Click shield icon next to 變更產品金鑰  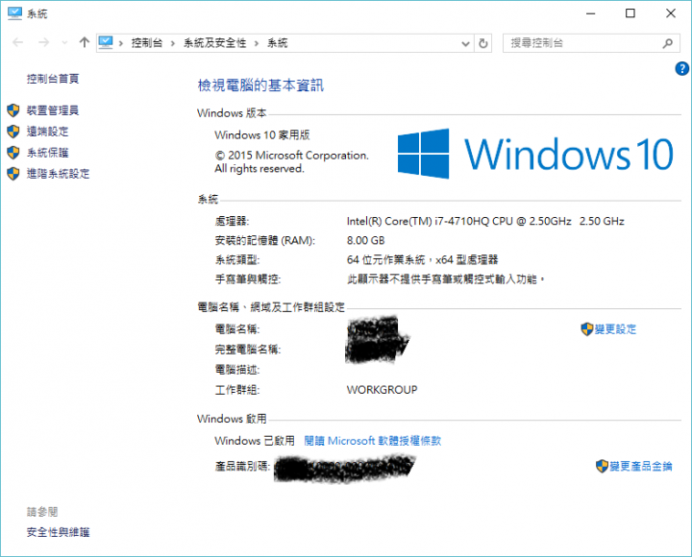(x=602, y=466)
